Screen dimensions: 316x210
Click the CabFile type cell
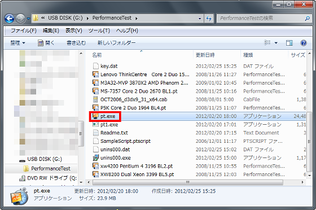click(x=252, y=99)
